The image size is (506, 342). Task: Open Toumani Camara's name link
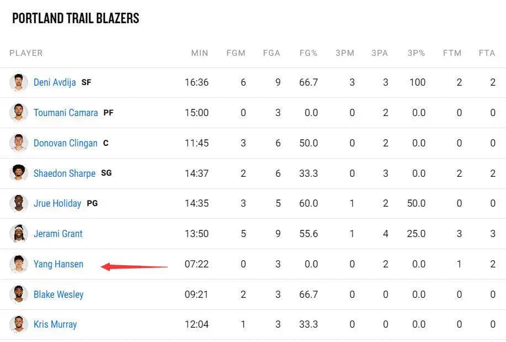[x=66, y=113]
